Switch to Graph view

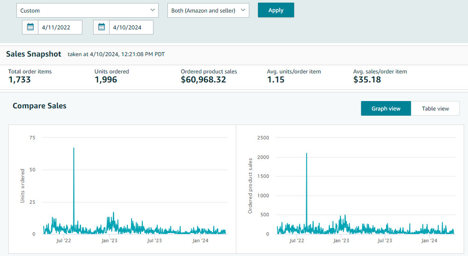[386, 109]
